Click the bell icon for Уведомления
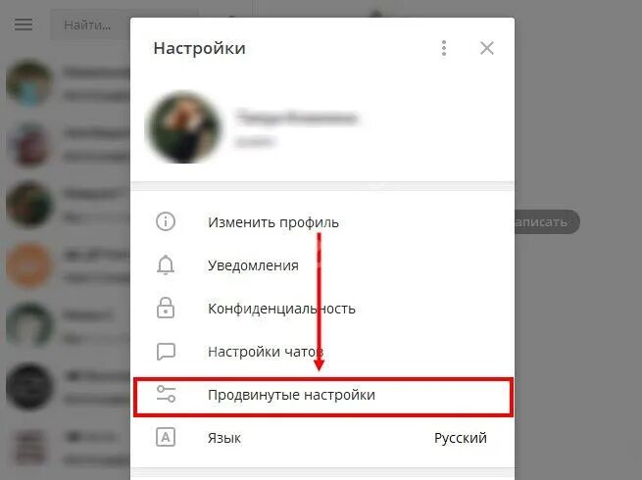The width and height of the screenshot is (642, 480). [x=166, y=264]
